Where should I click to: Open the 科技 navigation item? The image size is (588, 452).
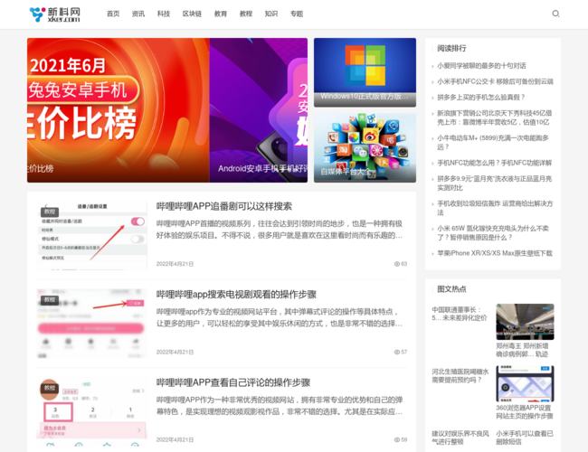point(164,14)
